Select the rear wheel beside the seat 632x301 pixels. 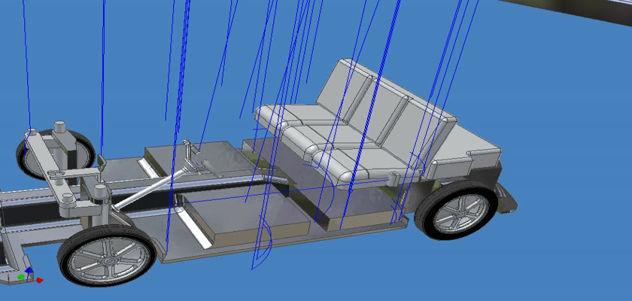click(x=457, y=210)
